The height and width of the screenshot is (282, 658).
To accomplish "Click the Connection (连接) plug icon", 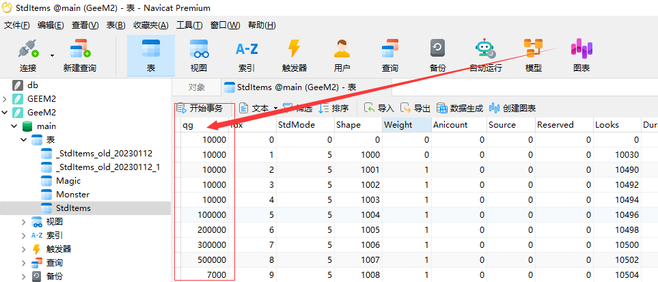I will coord(27,51).
